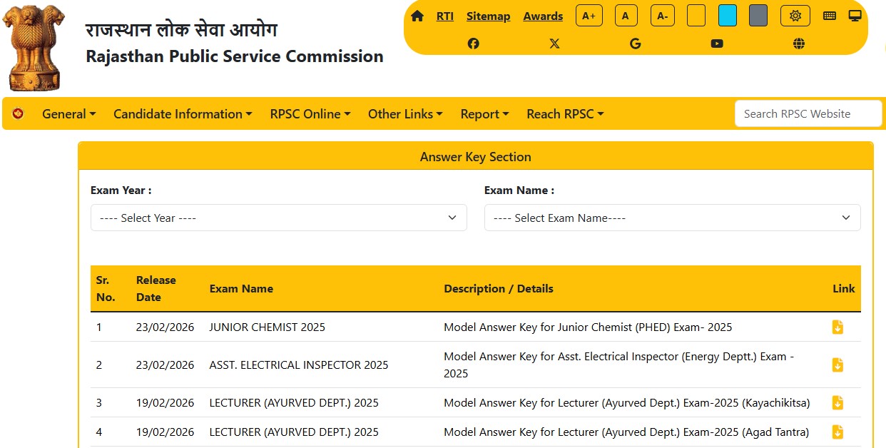Click the virtual keyboard icon

click(829, 14)
